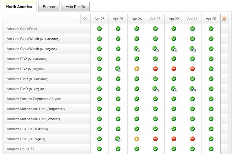Open the info icon for CloudWatch N. Virginia on Apr 24
The image size is (235, 154).
click(137, 49)
